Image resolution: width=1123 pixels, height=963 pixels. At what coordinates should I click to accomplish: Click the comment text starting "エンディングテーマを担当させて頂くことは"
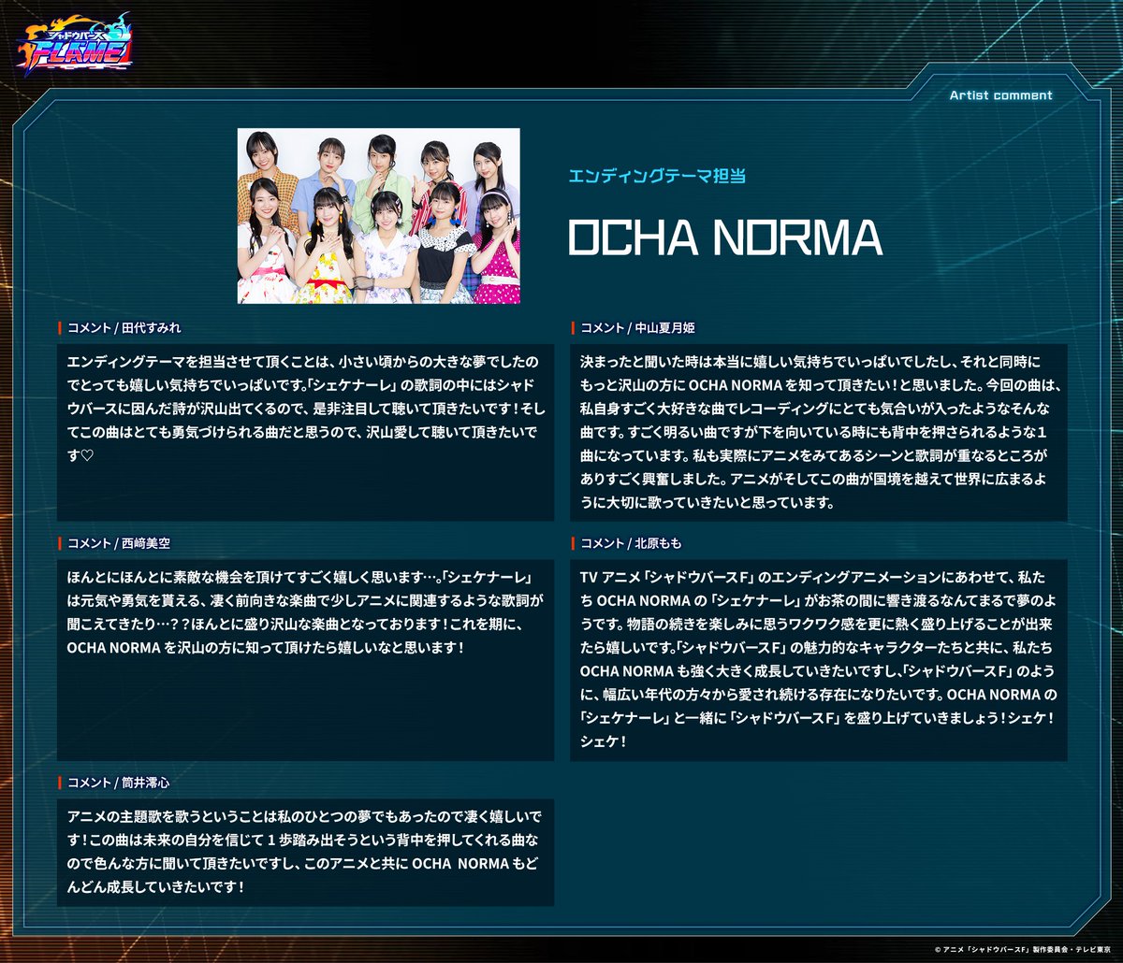306,410
